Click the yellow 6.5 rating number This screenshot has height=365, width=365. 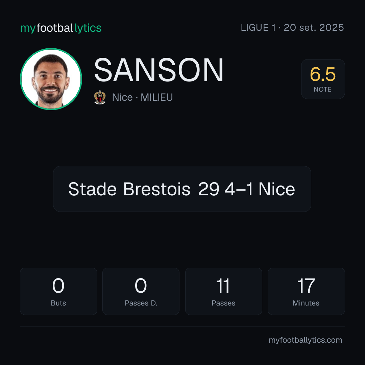[x=323, y=74]
